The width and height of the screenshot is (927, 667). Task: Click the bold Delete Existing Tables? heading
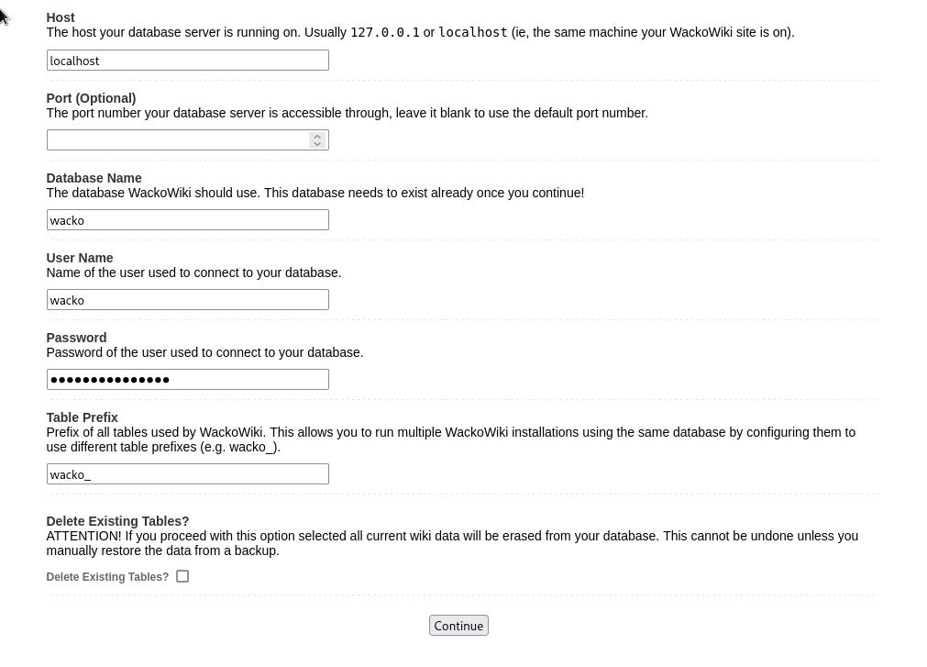117,521
